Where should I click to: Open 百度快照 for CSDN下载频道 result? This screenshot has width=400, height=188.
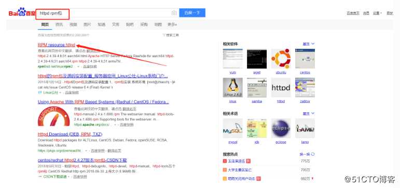[x=80, y=177]
